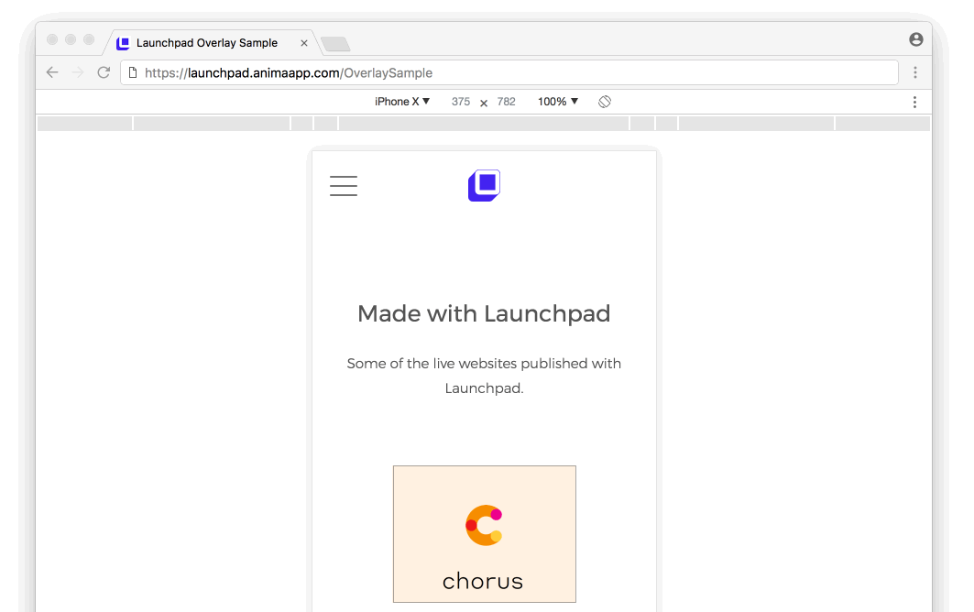This screenshot has height=612, width=974.
Task: Click the 782 viewport height field
Action: 507,102
